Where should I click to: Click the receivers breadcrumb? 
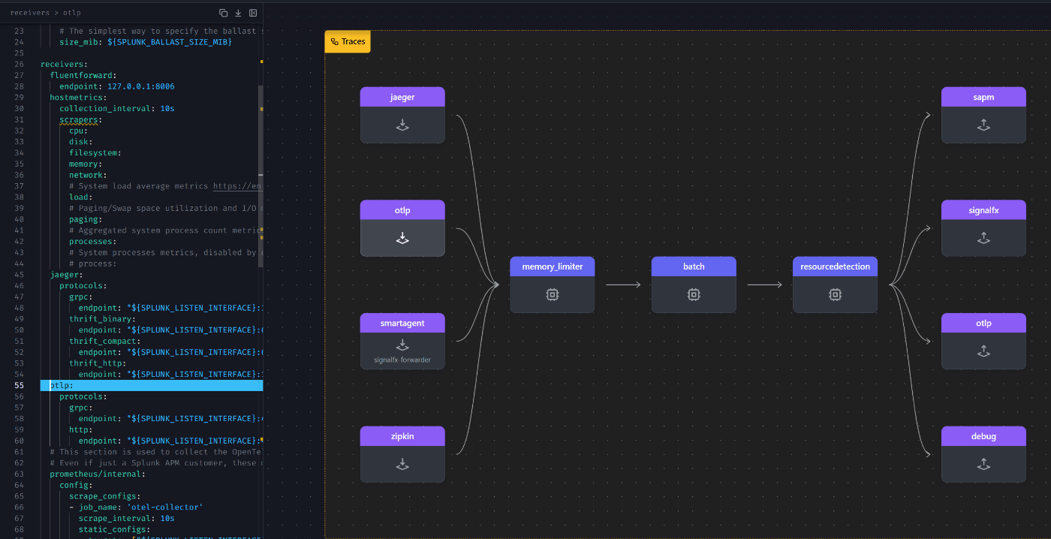pos(29,13)
